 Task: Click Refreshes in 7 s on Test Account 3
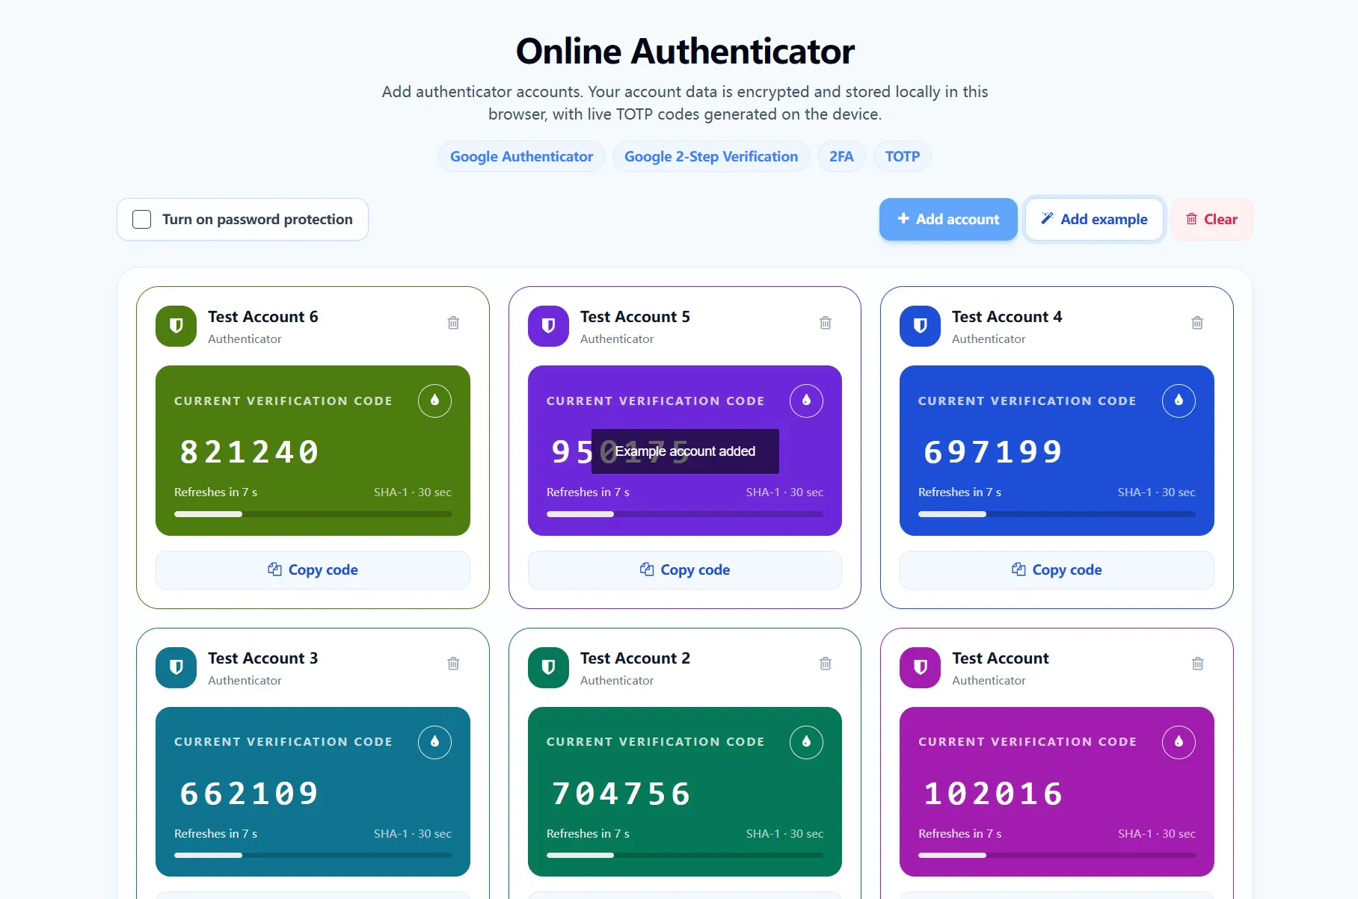click(x=215, y=834)
